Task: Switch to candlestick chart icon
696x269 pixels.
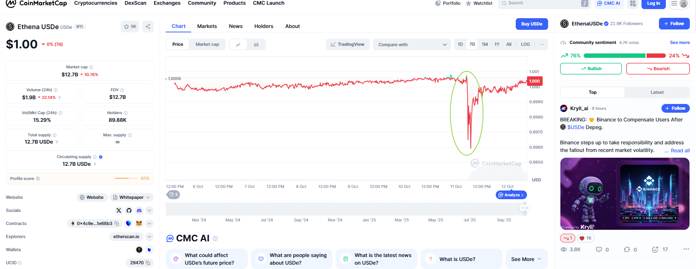Action: 256,44
